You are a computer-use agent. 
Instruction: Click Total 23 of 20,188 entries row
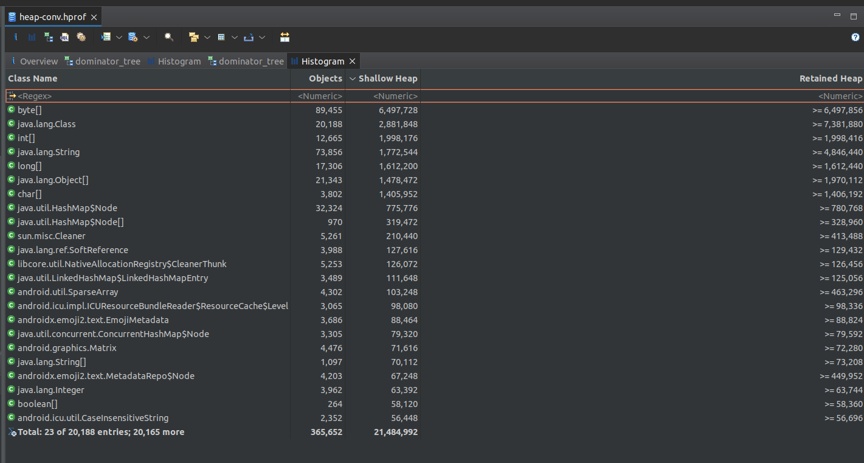tap(435, 432)
